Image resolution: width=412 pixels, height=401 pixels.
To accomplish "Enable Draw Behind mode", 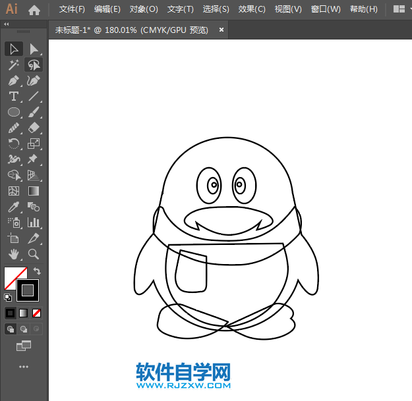I will click(23, 329).
